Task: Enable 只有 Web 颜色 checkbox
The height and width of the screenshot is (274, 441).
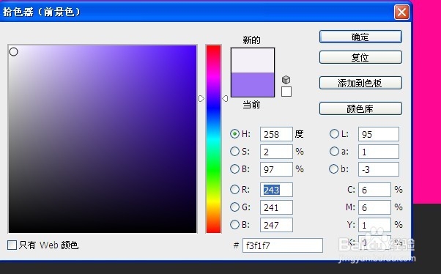Action: click(12, 245)
